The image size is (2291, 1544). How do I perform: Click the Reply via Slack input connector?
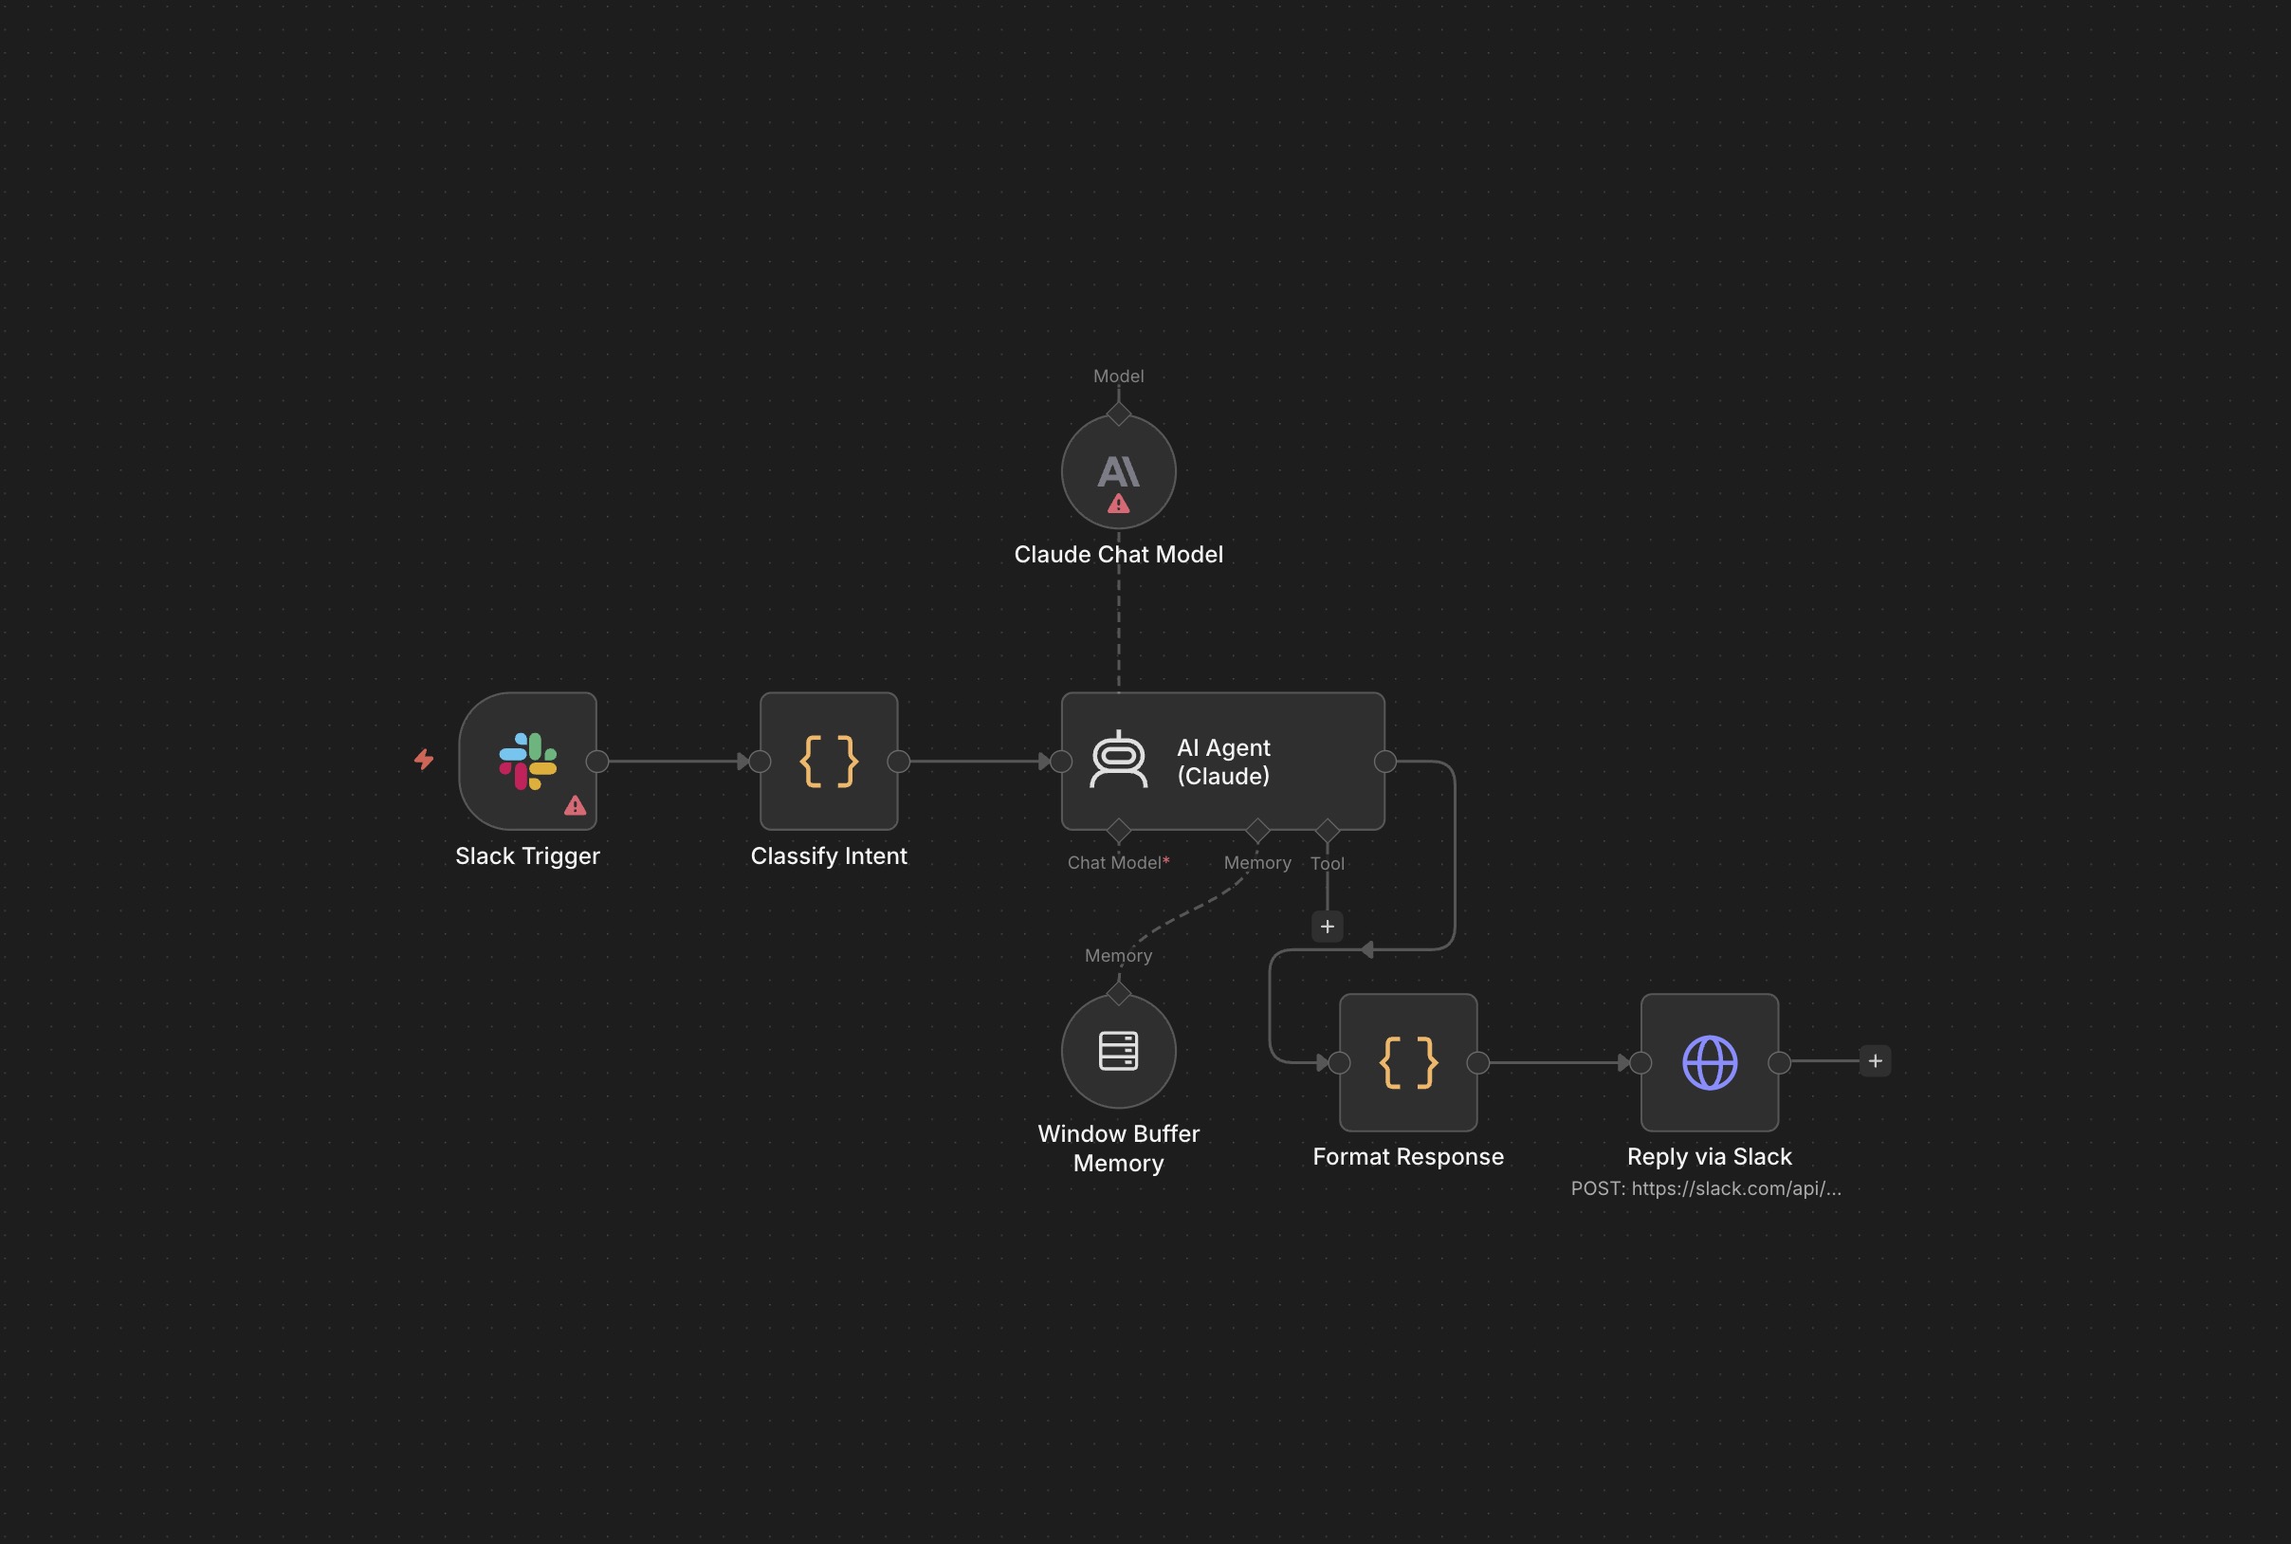point(1640,1062)
